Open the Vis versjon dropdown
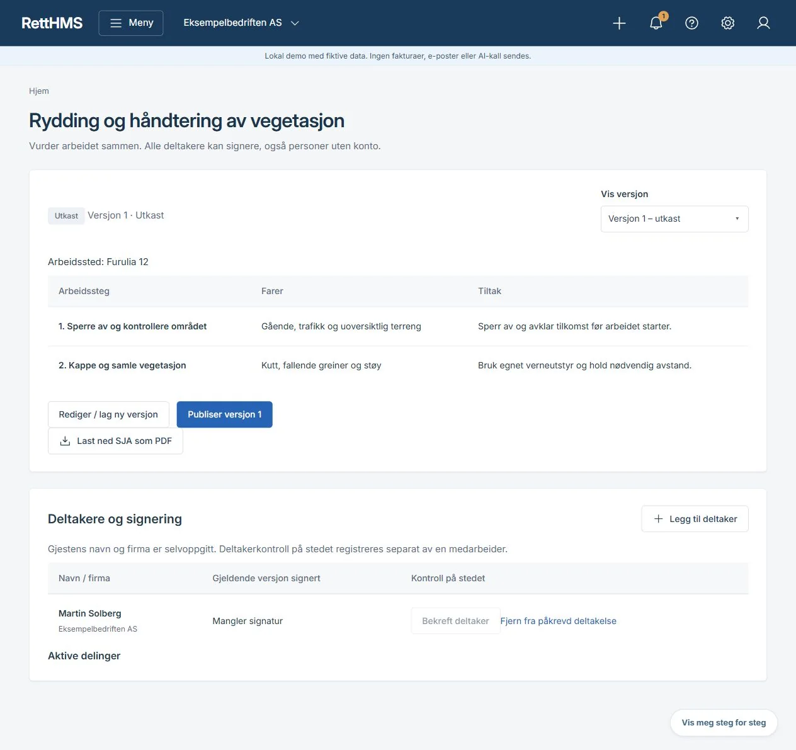796x750 pixels. pyautogui.click(x=674, y=219)
